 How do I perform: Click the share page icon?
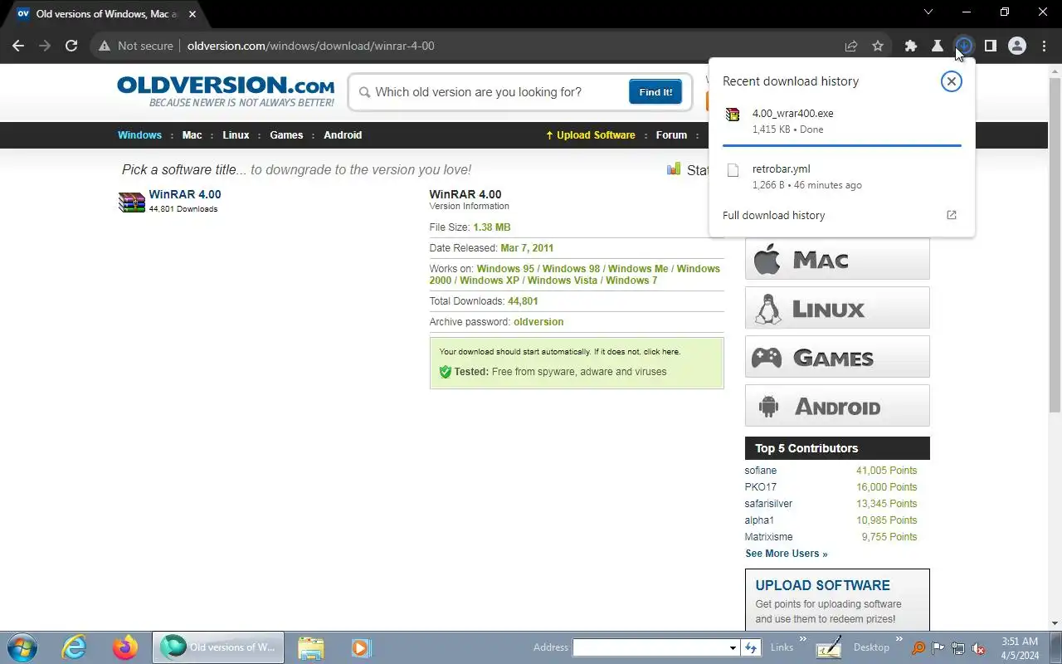(851, 46)
